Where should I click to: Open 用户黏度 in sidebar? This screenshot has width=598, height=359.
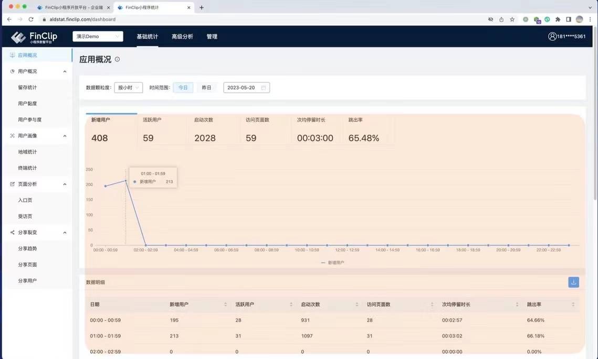click(x=27, y=104)
